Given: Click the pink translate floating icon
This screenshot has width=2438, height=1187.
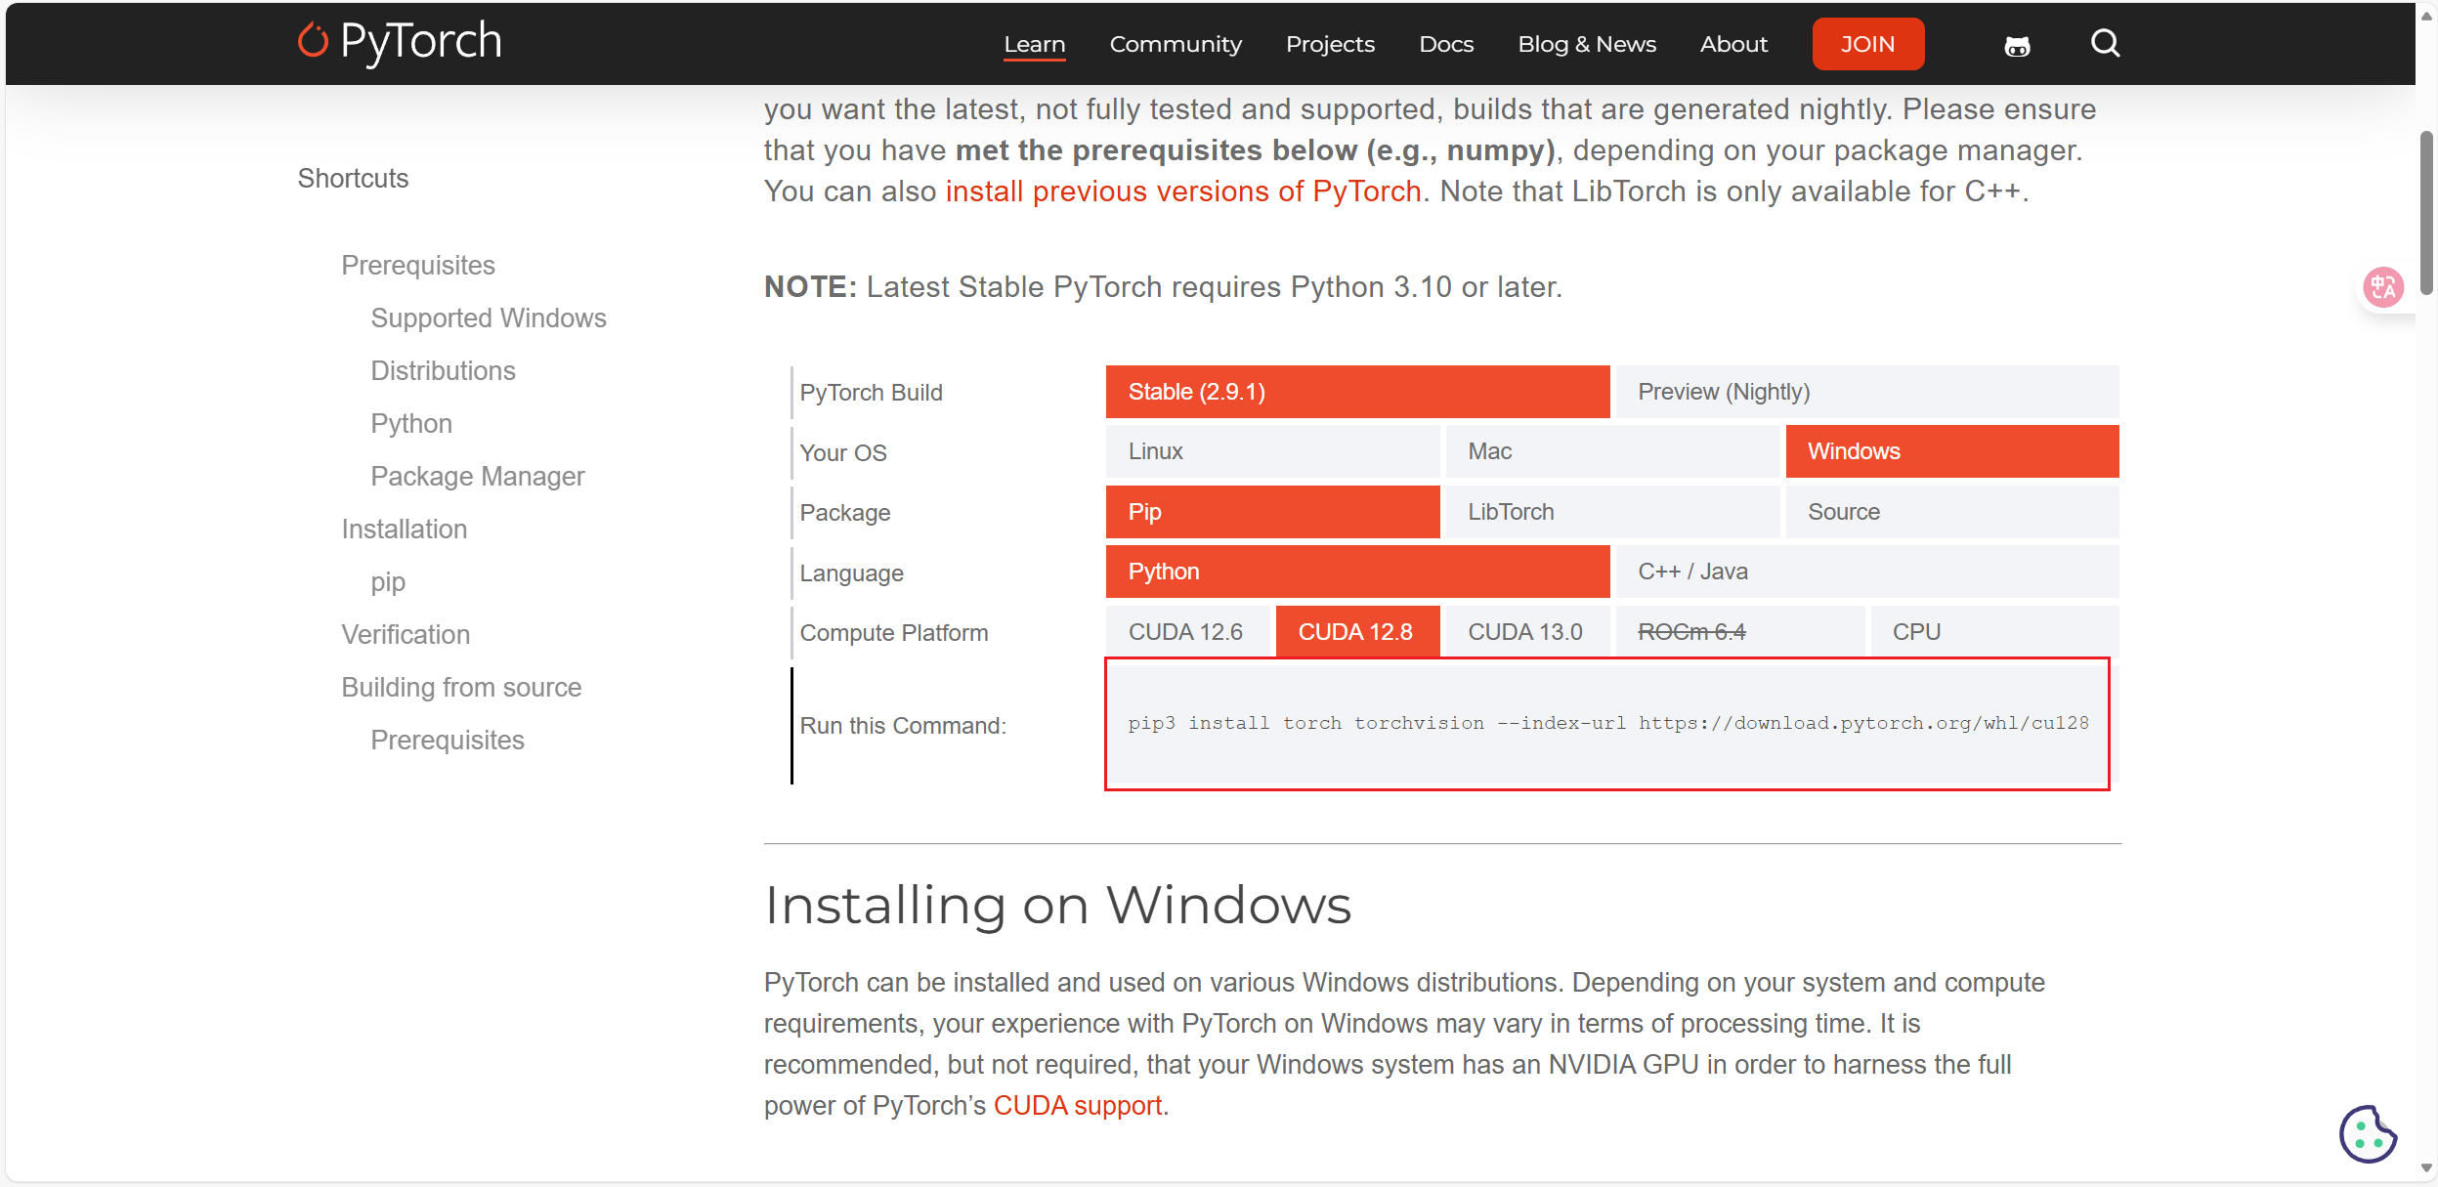Looking at the screenshot, I should (x=2382, y=287).
